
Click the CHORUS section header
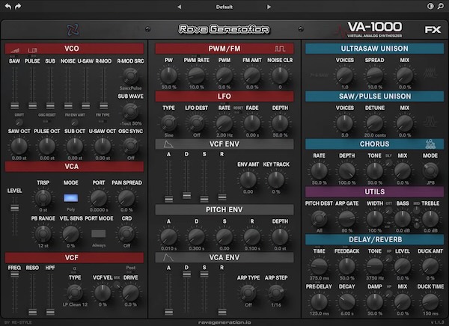375,144
